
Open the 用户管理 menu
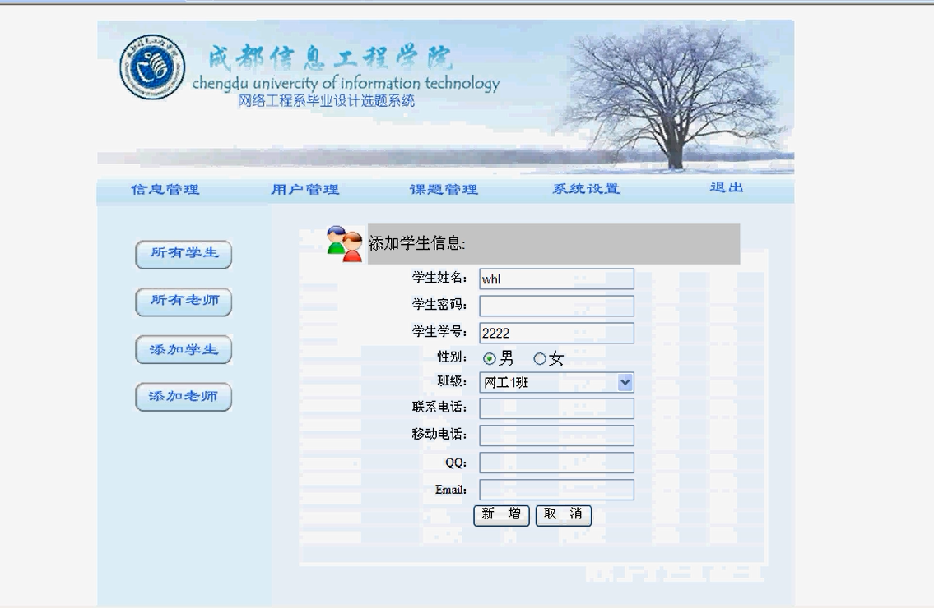(305, 189)
